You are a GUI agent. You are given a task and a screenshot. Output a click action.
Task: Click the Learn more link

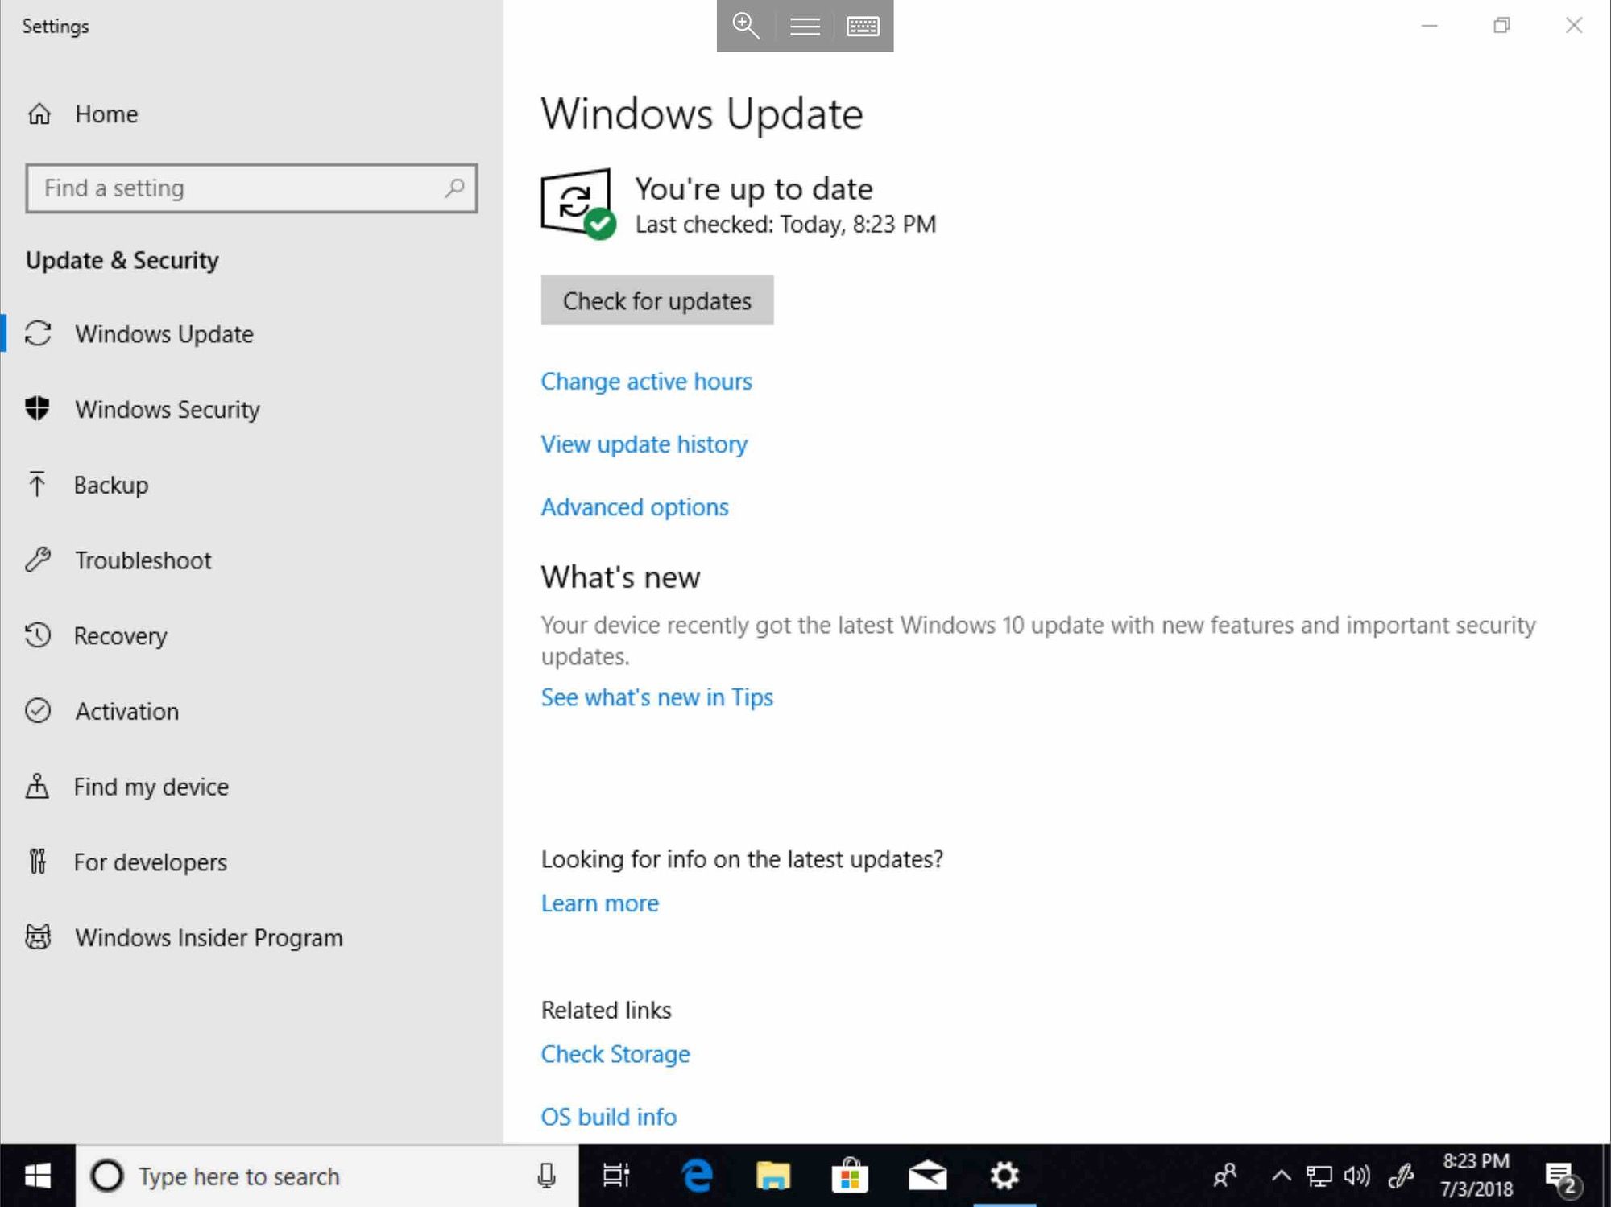click(x=599, y=903)
